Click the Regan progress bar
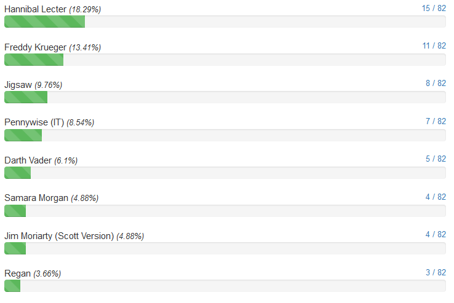This screenshot has height=303, width=454. pyautogui.click(x=225, y=286)
